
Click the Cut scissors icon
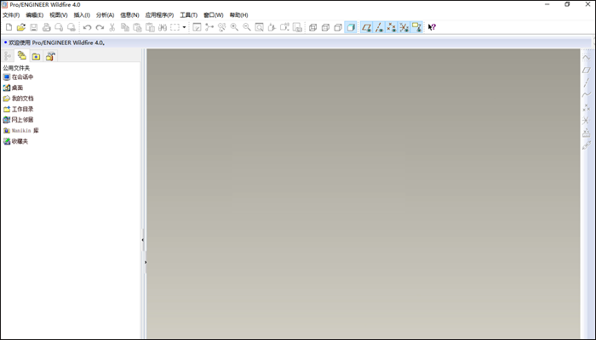tap(112, 27)
